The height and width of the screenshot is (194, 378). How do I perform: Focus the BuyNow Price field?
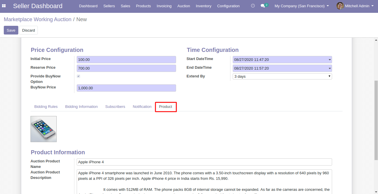point(126,88)
